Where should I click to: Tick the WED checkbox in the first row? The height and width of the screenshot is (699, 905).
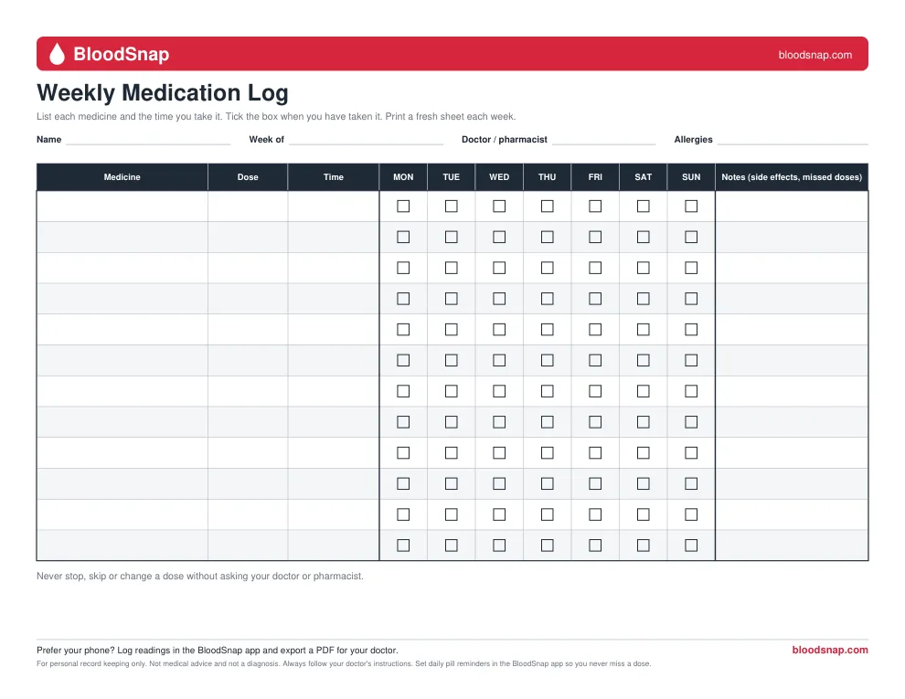[499, 206]
